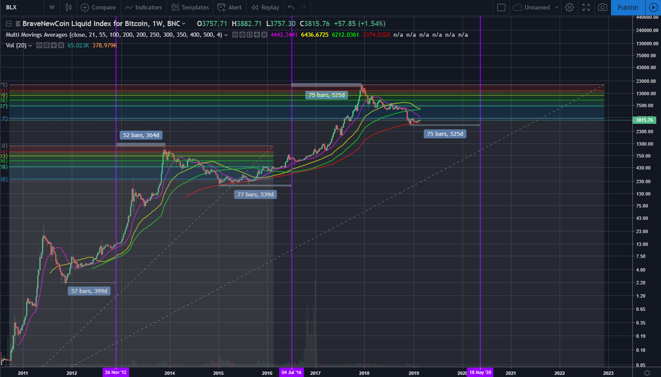This screenshot has width=661, height=377.
Task: Enter fullscreen mode
Action: coord(586,7)
